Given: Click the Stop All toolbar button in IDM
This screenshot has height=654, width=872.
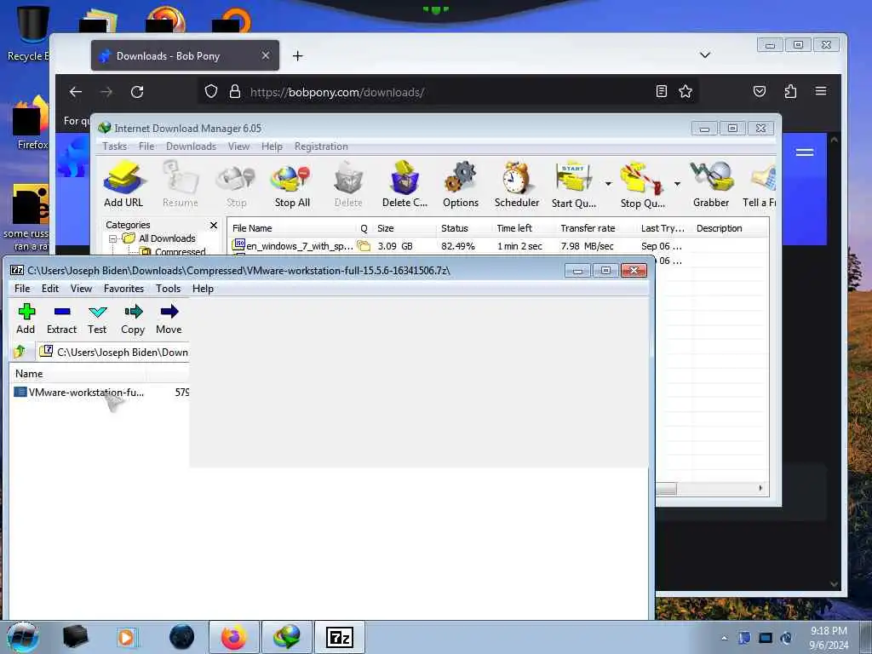Looking at the screenshot, I should 292,185.
